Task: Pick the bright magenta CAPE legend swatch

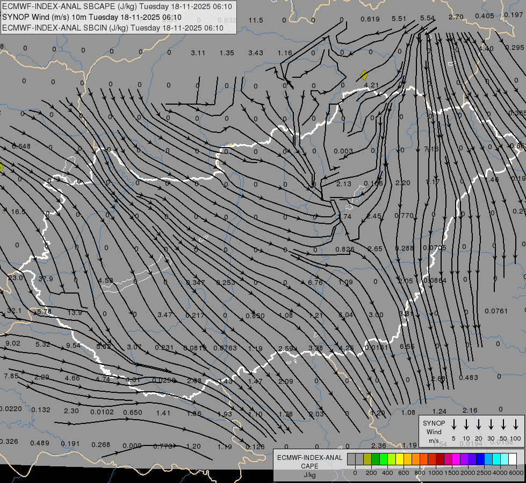Action: click(456, 459)
